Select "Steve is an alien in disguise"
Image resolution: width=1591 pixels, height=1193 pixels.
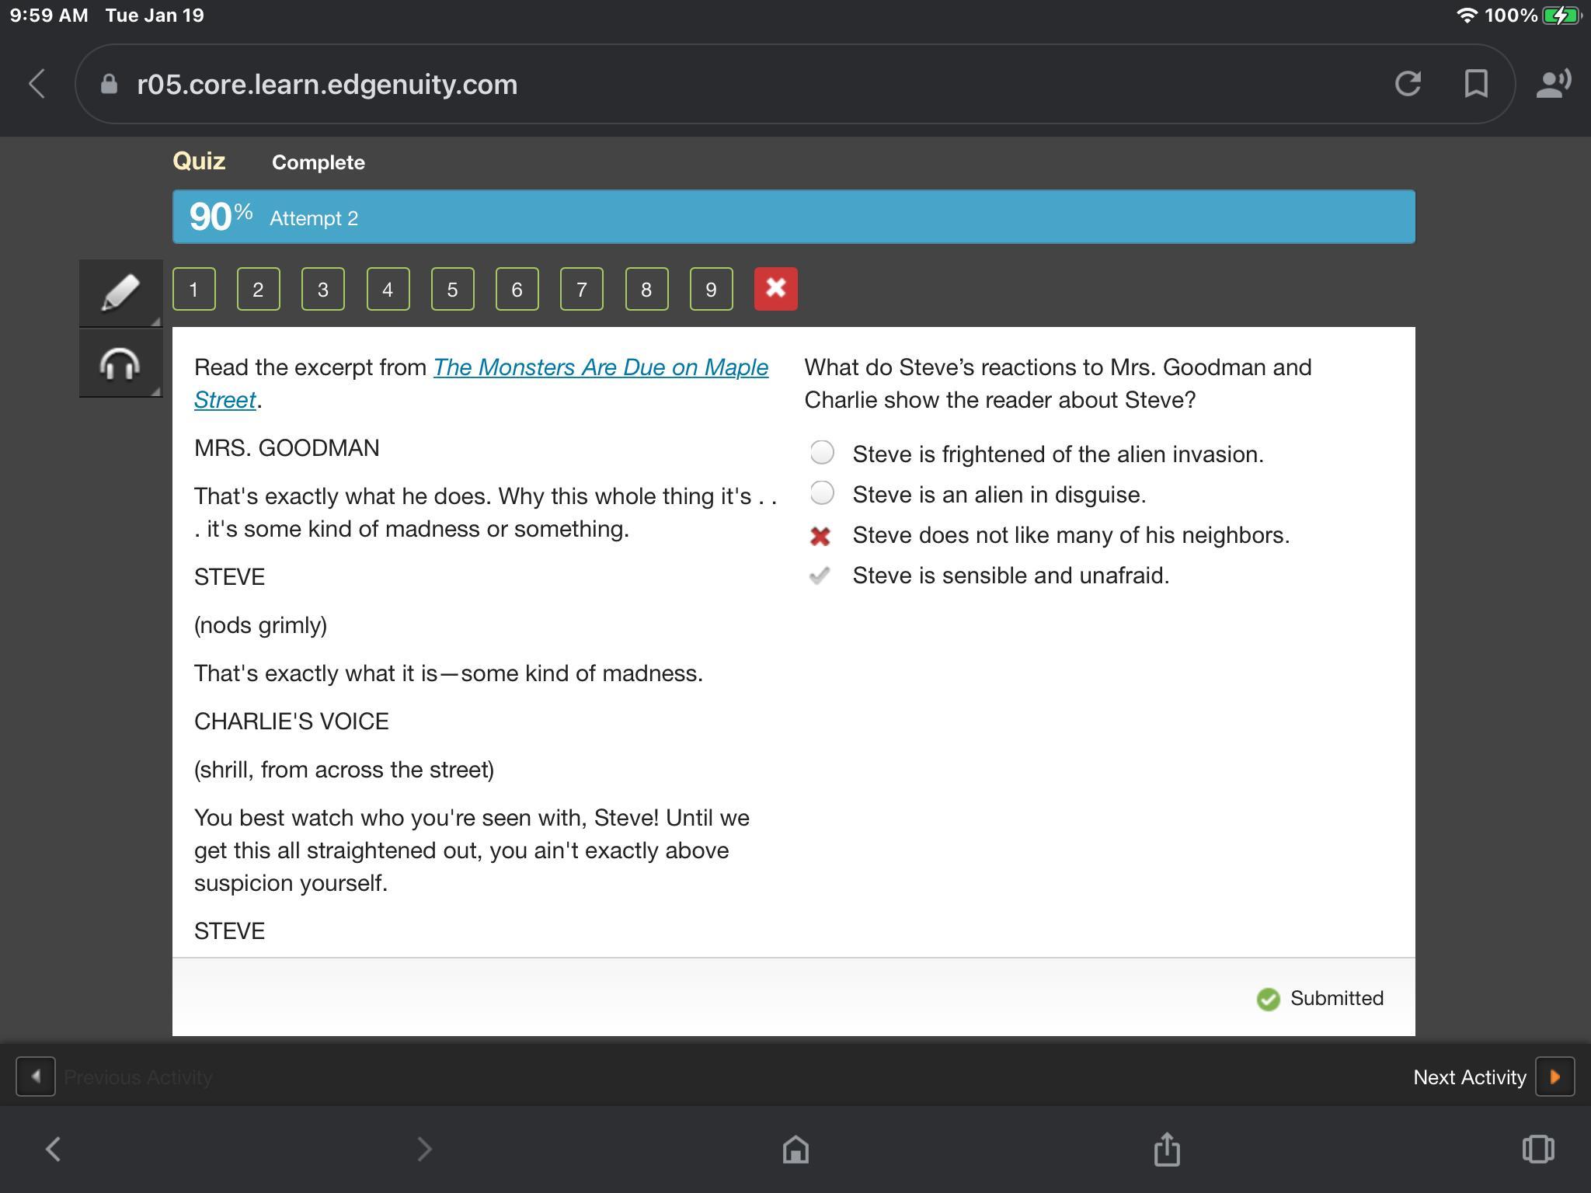pyautogui.click(x=822, y=493)
